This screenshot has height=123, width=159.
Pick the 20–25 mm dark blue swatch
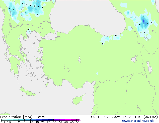(x=45, y=120)
